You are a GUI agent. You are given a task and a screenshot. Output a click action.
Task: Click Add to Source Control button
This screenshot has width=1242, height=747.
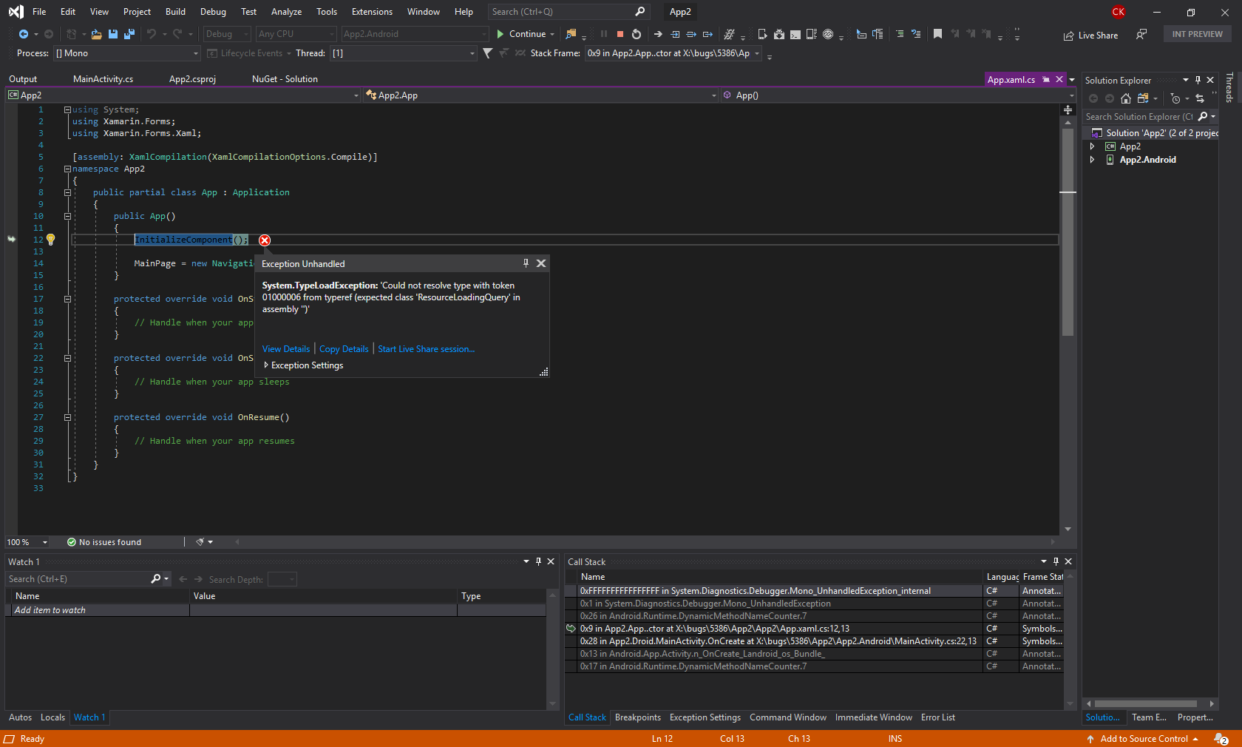[x=1143, y=739]
